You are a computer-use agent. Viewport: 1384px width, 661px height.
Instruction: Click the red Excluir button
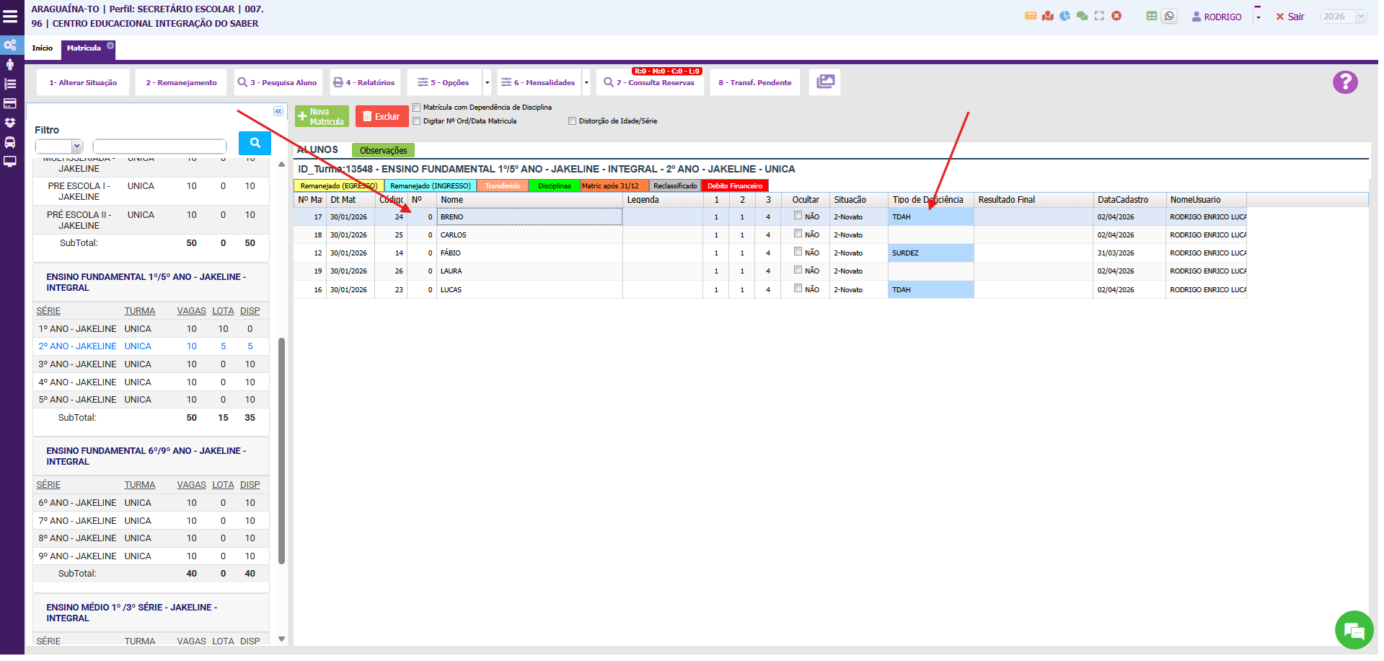[x=382, y=117]
